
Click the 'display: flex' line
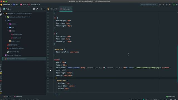64,83
